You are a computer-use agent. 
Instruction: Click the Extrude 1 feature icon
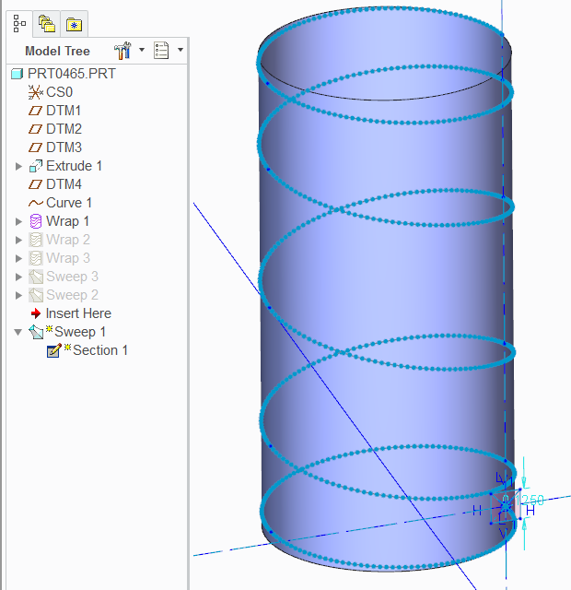point(36,166)
